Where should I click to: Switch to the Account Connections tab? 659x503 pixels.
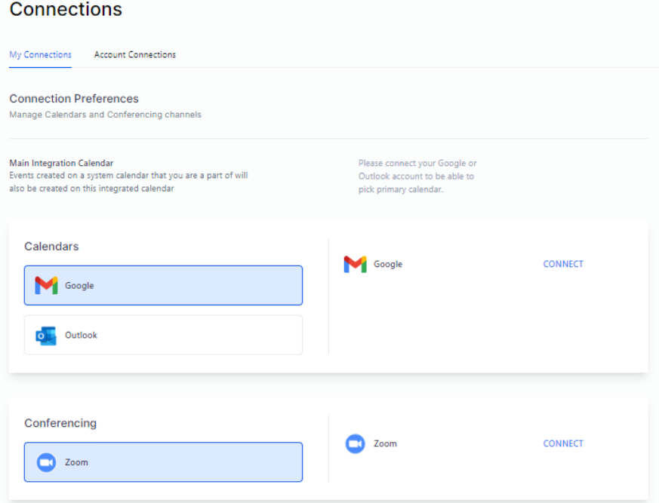(x=134, y=54)
